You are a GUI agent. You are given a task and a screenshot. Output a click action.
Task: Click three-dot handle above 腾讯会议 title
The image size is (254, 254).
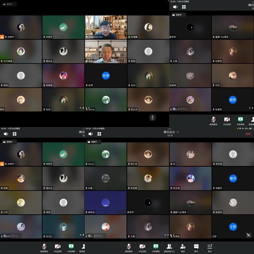(x=169, y=129)
